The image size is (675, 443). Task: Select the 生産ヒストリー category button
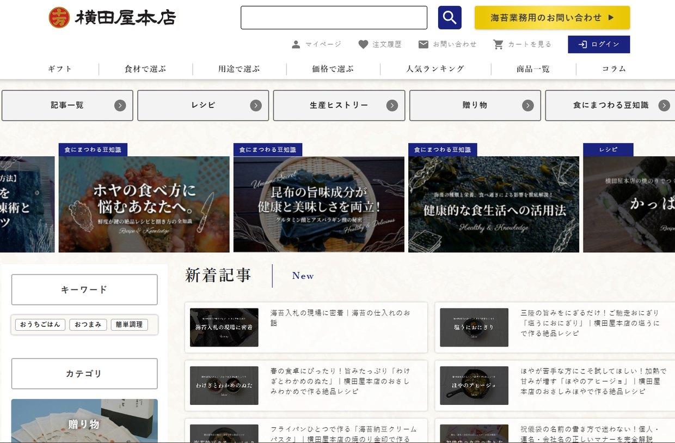coord(339,106)
